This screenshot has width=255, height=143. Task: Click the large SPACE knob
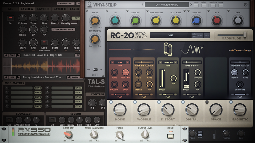coord(216,110)
